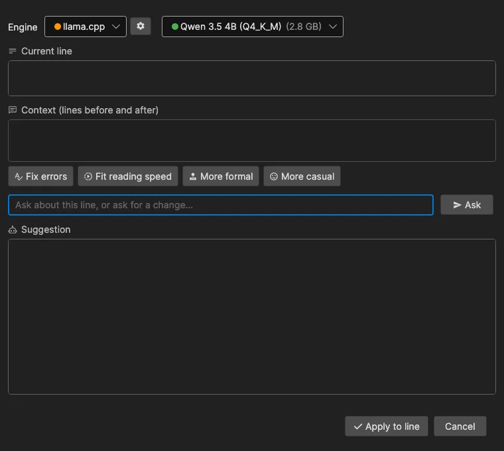
Task: Click the Fit reading speed button
Action: pos(127,176)
